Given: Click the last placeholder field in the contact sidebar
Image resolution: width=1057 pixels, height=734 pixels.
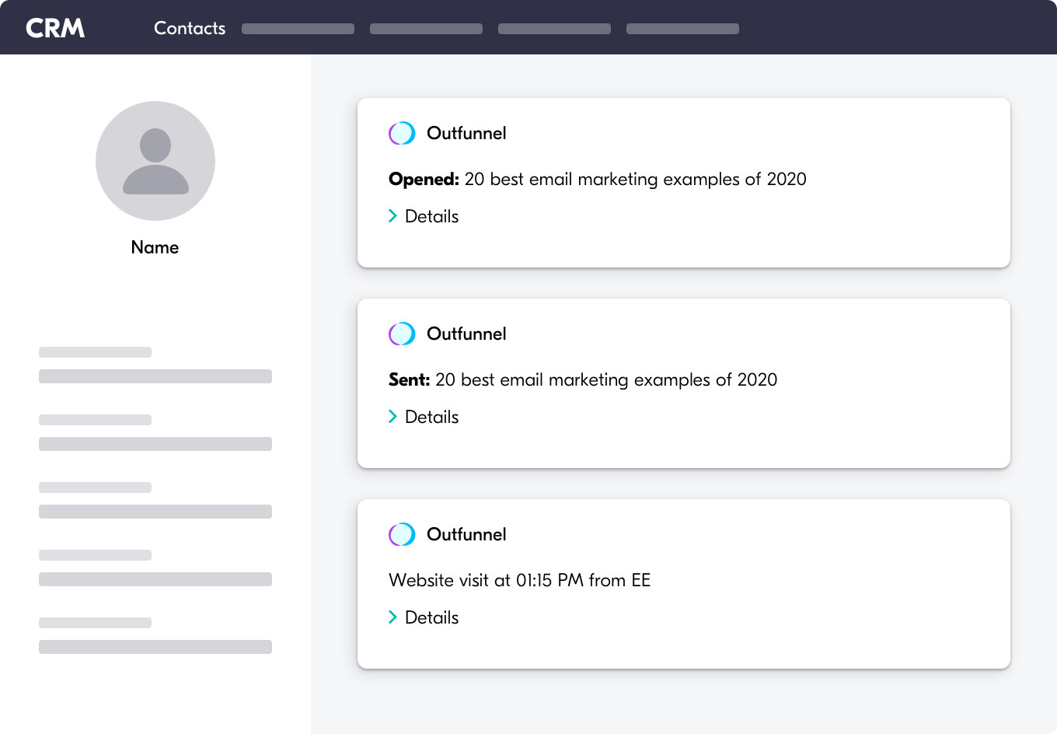Looking at the screenshot, I should 155,647.
